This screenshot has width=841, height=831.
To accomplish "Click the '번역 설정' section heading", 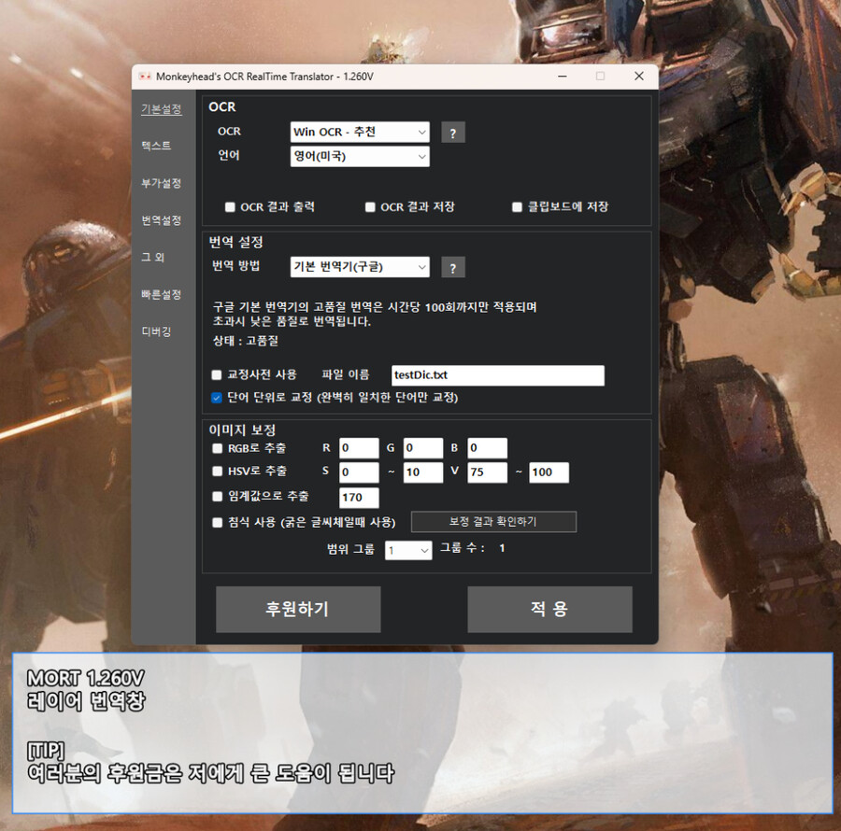I will point(236,242).
